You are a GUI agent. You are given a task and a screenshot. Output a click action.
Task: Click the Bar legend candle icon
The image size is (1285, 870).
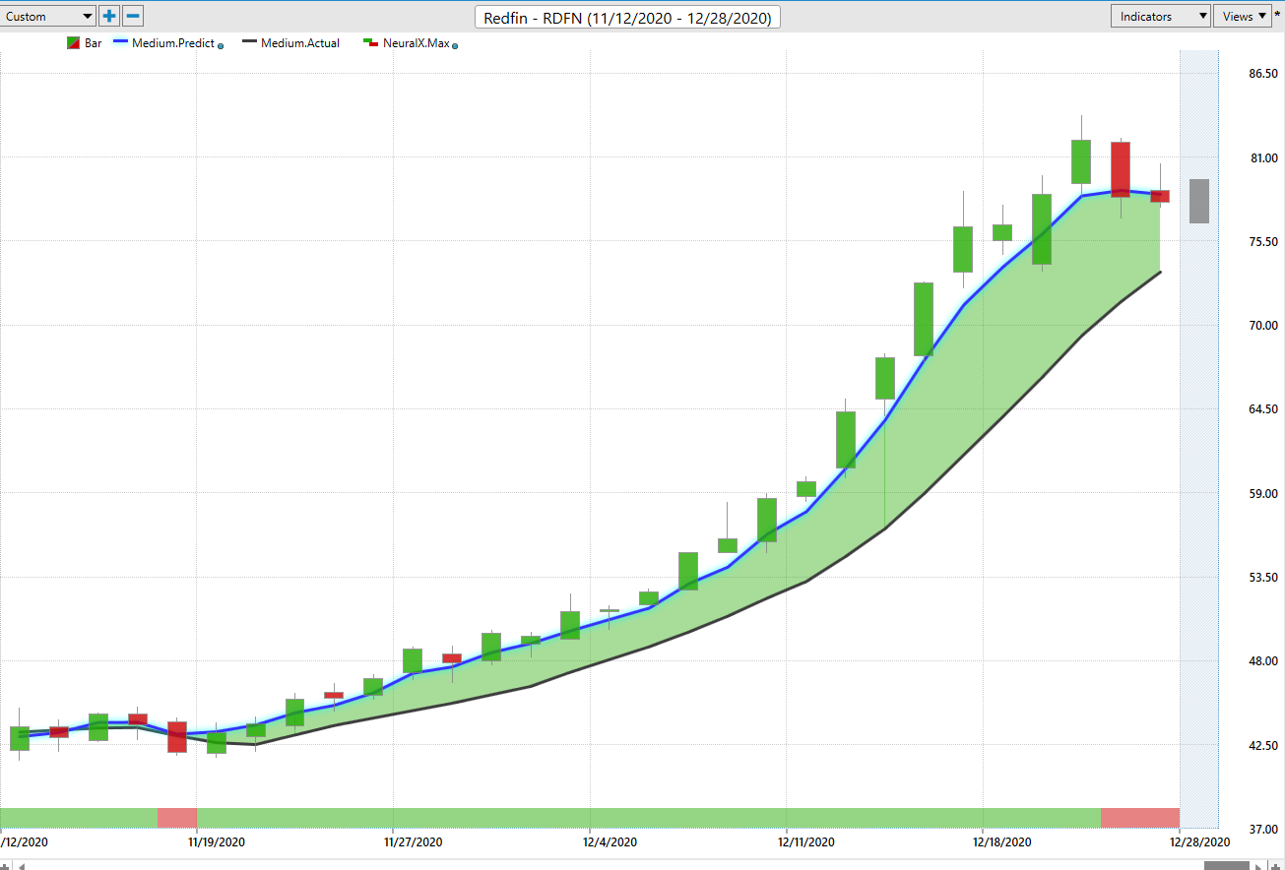[73, 43]
